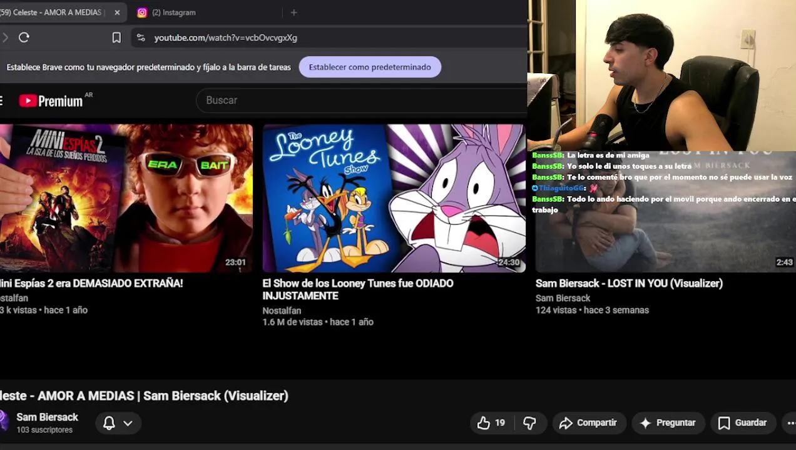Toggle notification bell for Sam Biersack
This screenshot has height=450, width=796.
tap(109, 423)
